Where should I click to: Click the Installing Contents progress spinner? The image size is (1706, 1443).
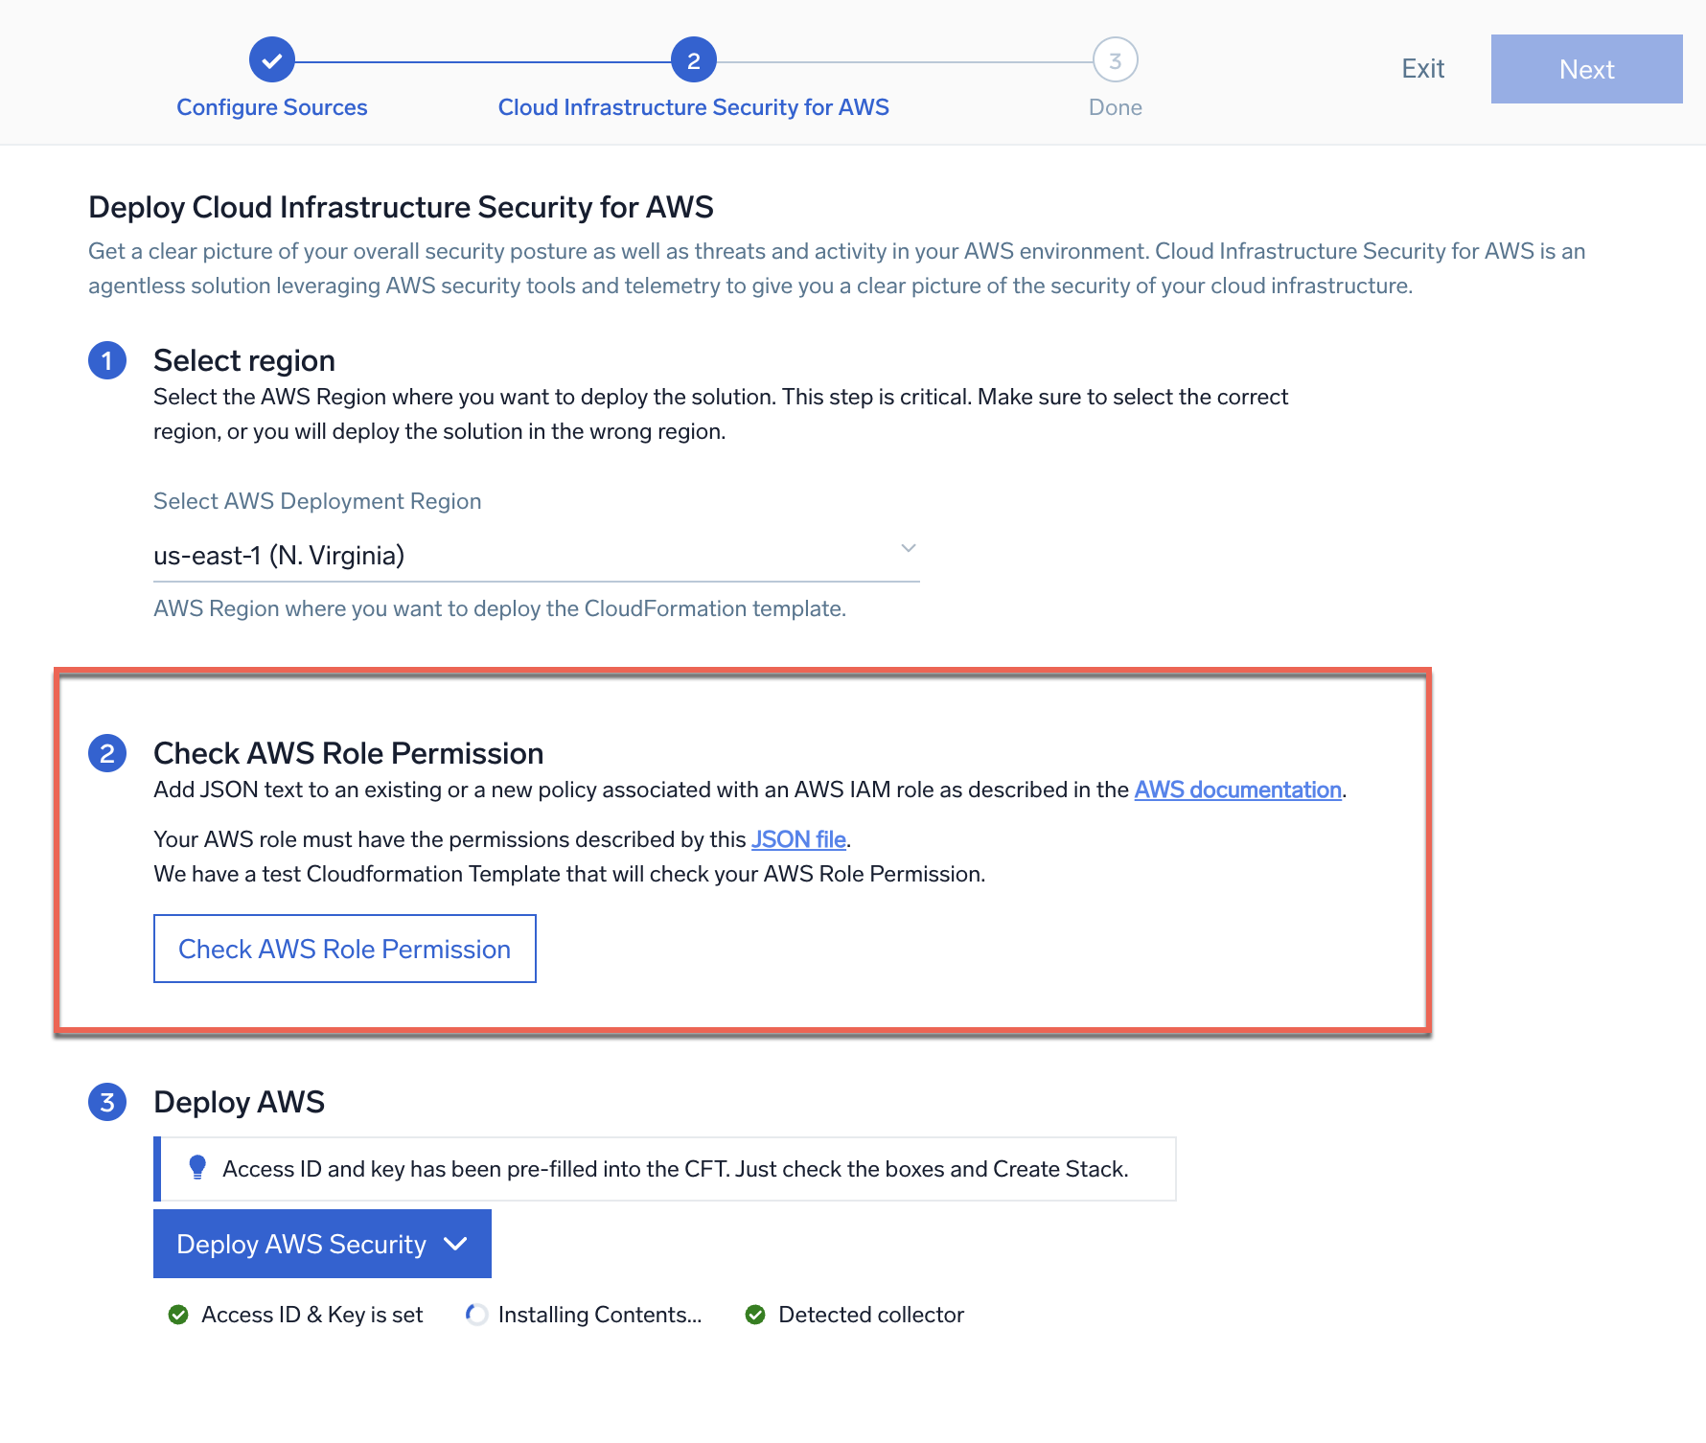[476, 1315]
